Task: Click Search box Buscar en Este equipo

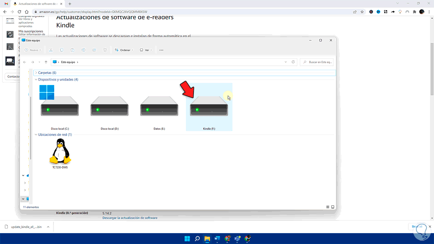Action: [x=317, y=62]
